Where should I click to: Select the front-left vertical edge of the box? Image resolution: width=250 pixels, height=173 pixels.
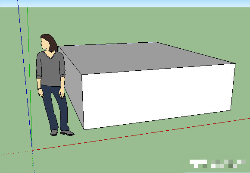[x=83, y=102]
